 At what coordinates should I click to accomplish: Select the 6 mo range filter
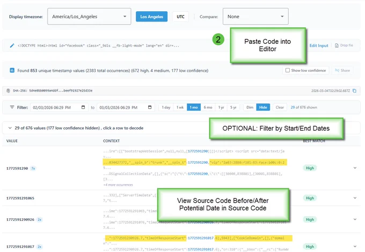click(208, 107)
